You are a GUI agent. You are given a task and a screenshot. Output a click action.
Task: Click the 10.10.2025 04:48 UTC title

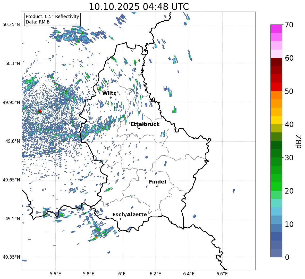tap(139, 7)
